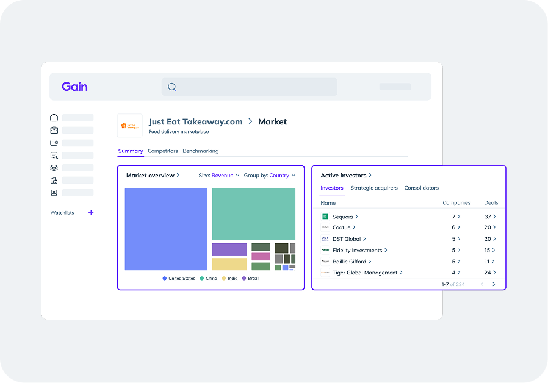Open the Baillie Gifford investor link
Image resolution: width=548 pixels, height=383 pixels.
pos(352,261)
